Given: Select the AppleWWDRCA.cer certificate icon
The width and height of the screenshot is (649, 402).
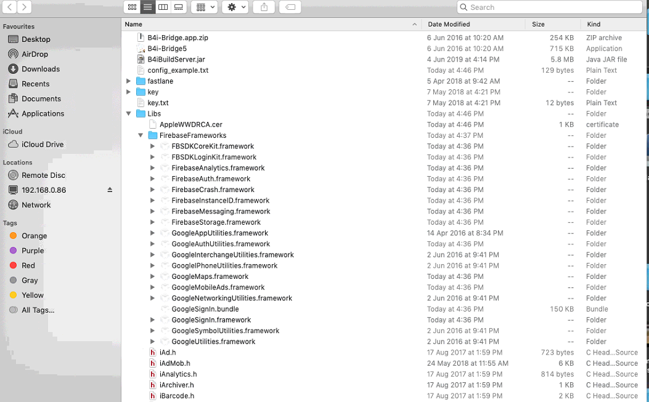Looking at the screenshot, I should (x=153, y=124).
